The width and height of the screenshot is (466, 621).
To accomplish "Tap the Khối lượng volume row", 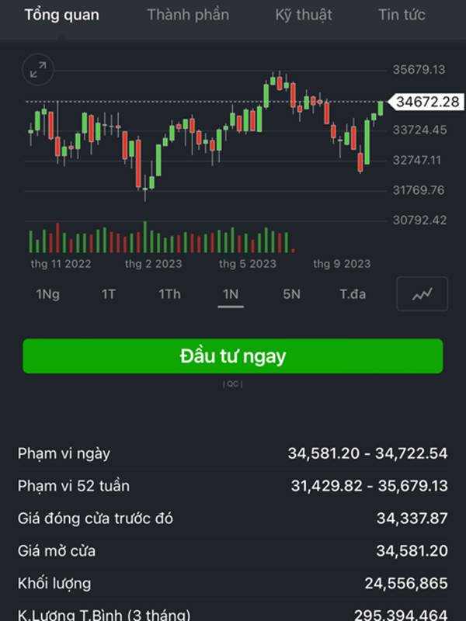I will point(233,583).
